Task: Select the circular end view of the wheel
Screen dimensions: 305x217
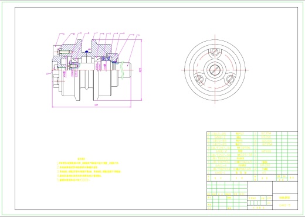Action: point(215,70)
